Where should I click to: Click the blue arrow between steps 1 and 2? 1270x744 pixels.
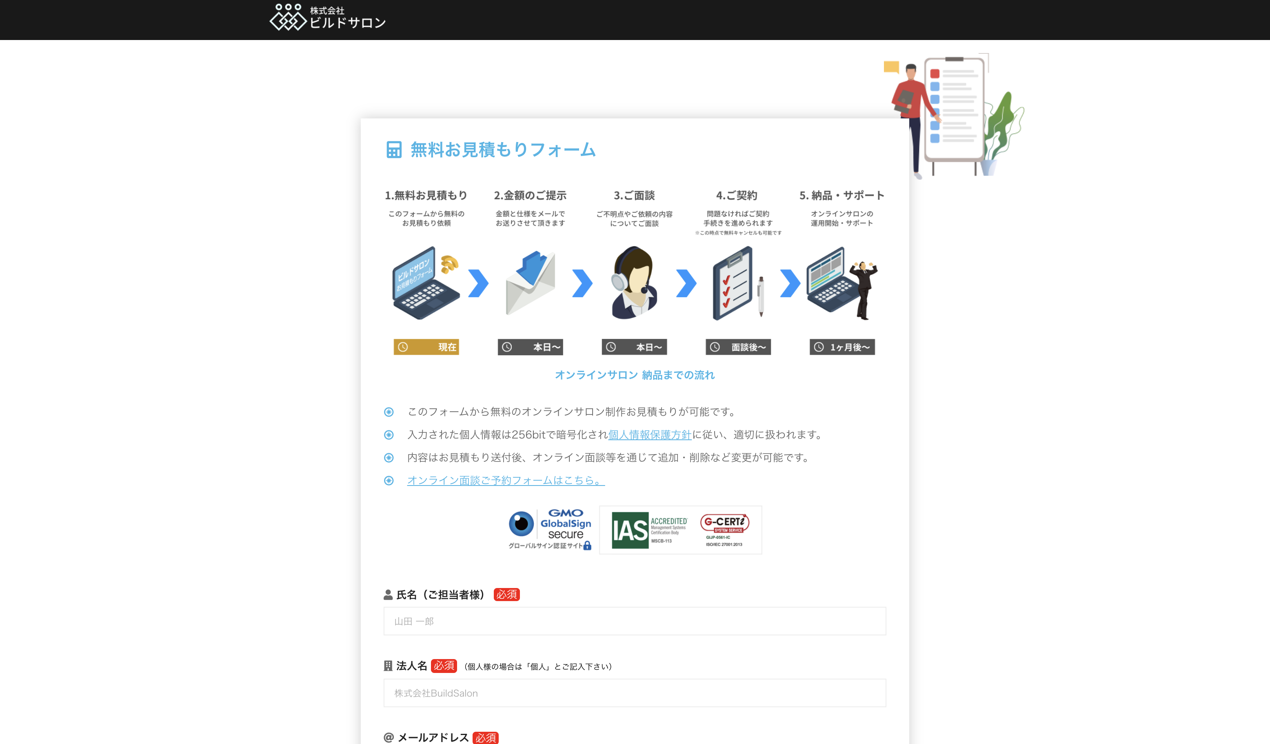pyautogui.click(x=479, y=284)
